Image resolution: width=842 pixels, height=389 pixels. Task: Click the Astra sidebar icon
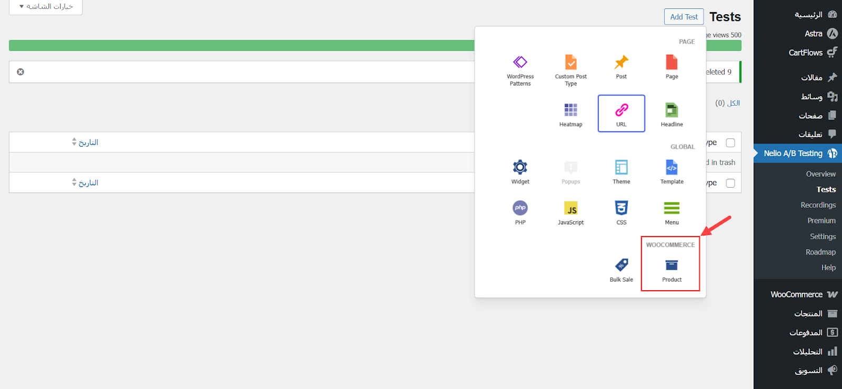click(x=832, y=34)
